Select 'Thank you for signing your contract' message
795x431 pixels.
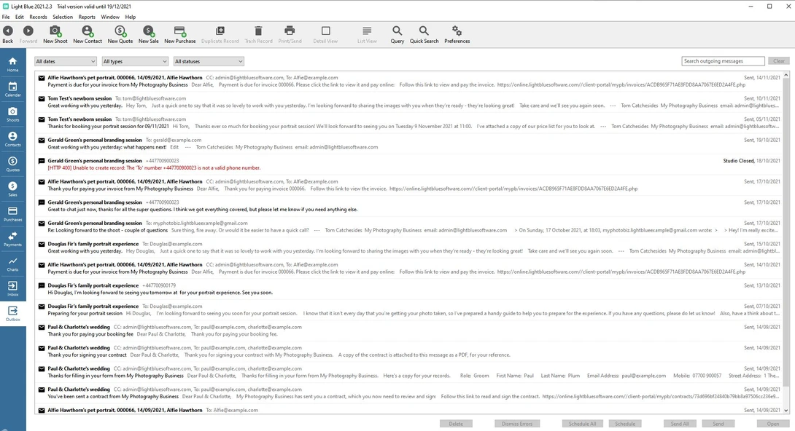click(x=408, y=352)
